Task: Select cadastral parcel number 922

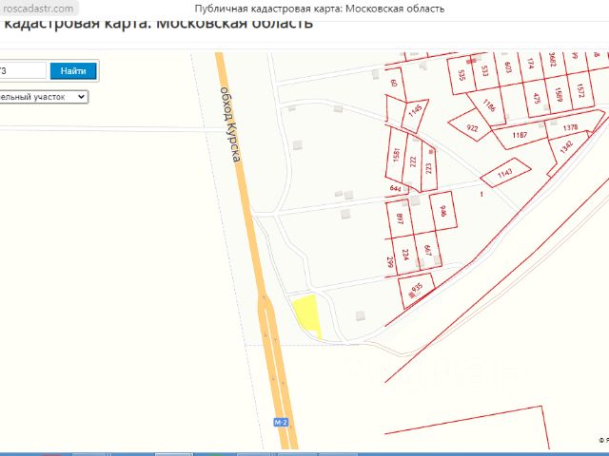Action: tap(472, 127)
